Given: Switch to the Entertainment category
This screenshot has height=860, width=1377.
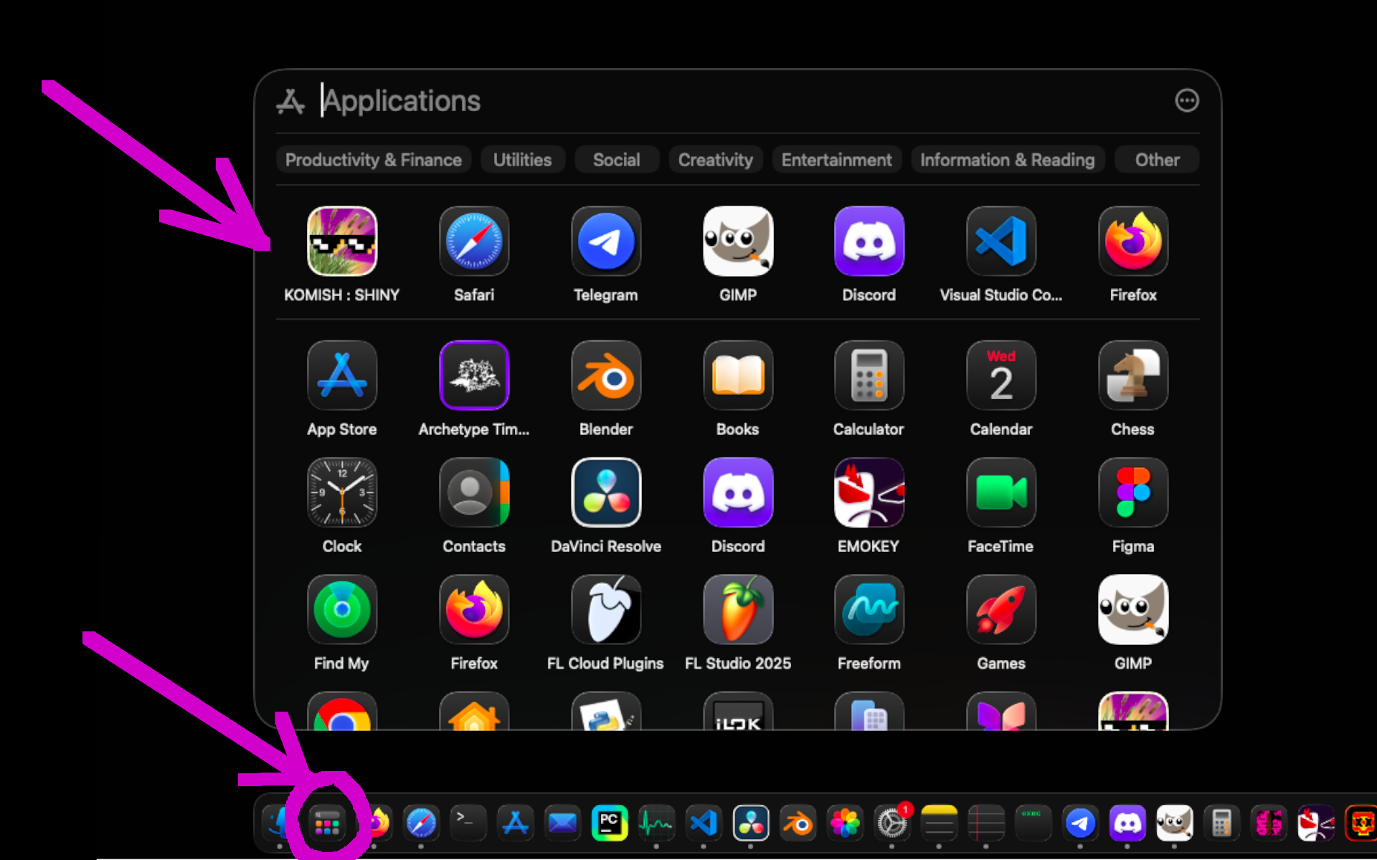Looking at the screenshot, I should 837,160.
